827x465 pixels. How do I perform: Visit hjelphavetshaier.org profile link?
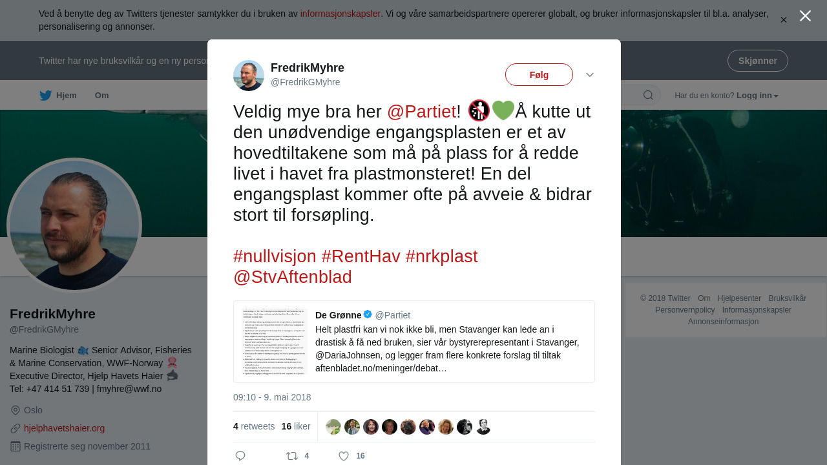coord(65,428)
